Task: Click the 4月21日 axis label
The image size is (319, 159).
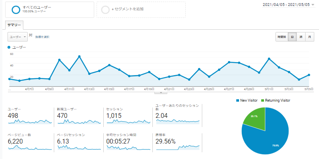Action: click(169, 89)
